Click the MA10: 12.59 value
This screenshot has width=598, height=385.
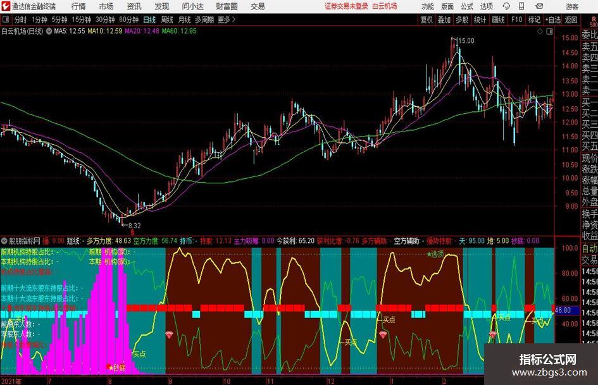pyautogui.click(x=105, y=31)
